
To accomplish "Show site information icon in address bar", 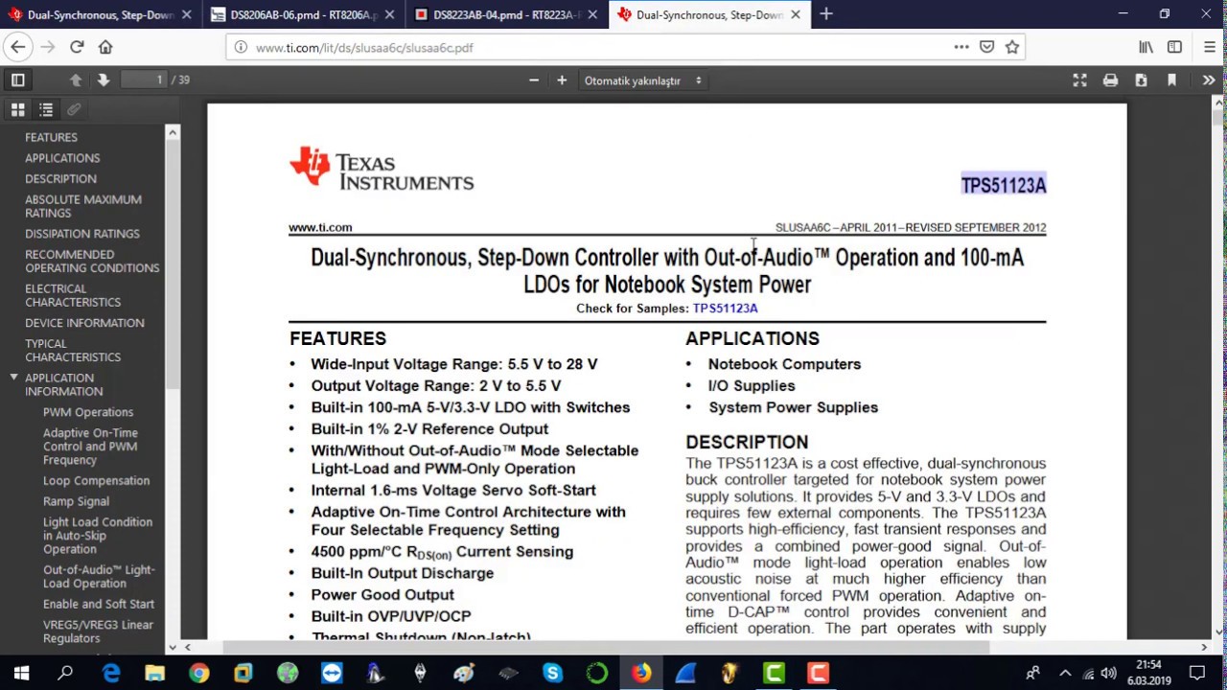I will tap(241, 47).
